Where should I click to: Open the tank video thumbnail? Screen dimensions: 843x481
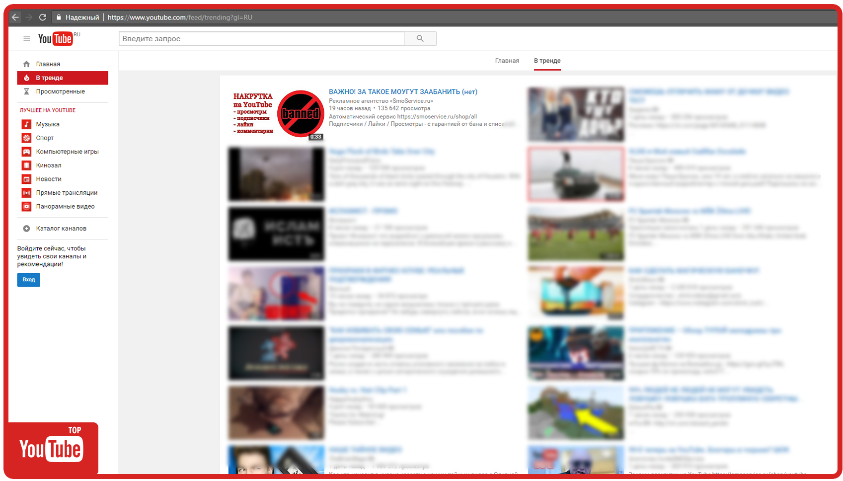(x=576, y=174)
